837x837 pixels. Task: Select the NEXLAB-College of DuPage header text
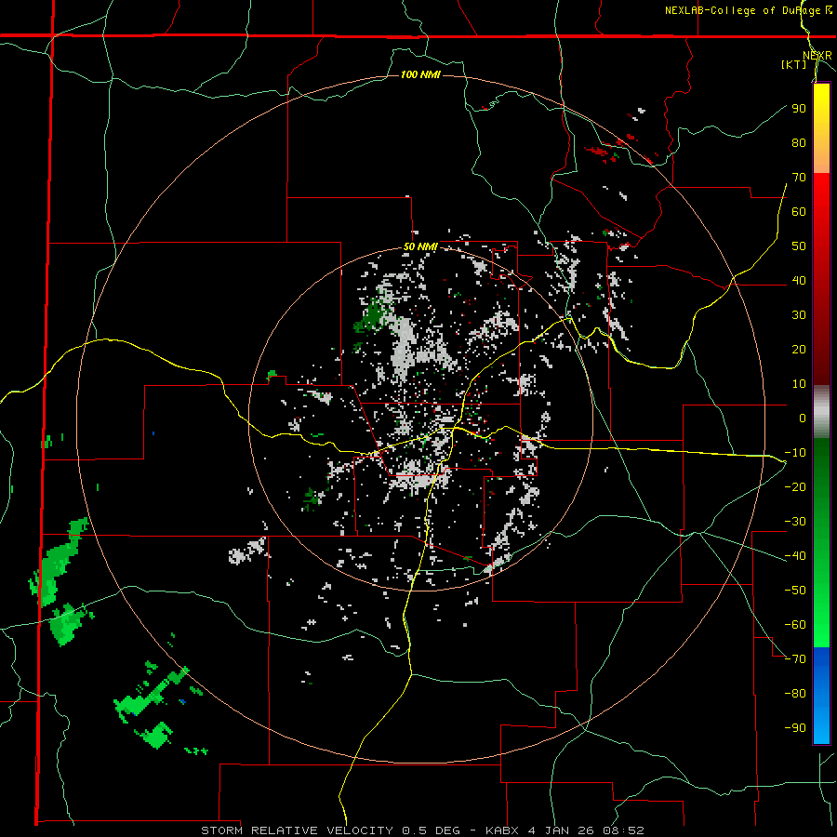pos(742,10)
